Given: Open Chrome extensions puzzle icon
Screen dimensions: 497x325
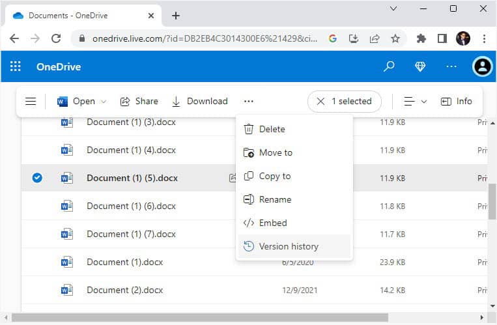Looking at the screenshot, I should [x=421, y=38].
